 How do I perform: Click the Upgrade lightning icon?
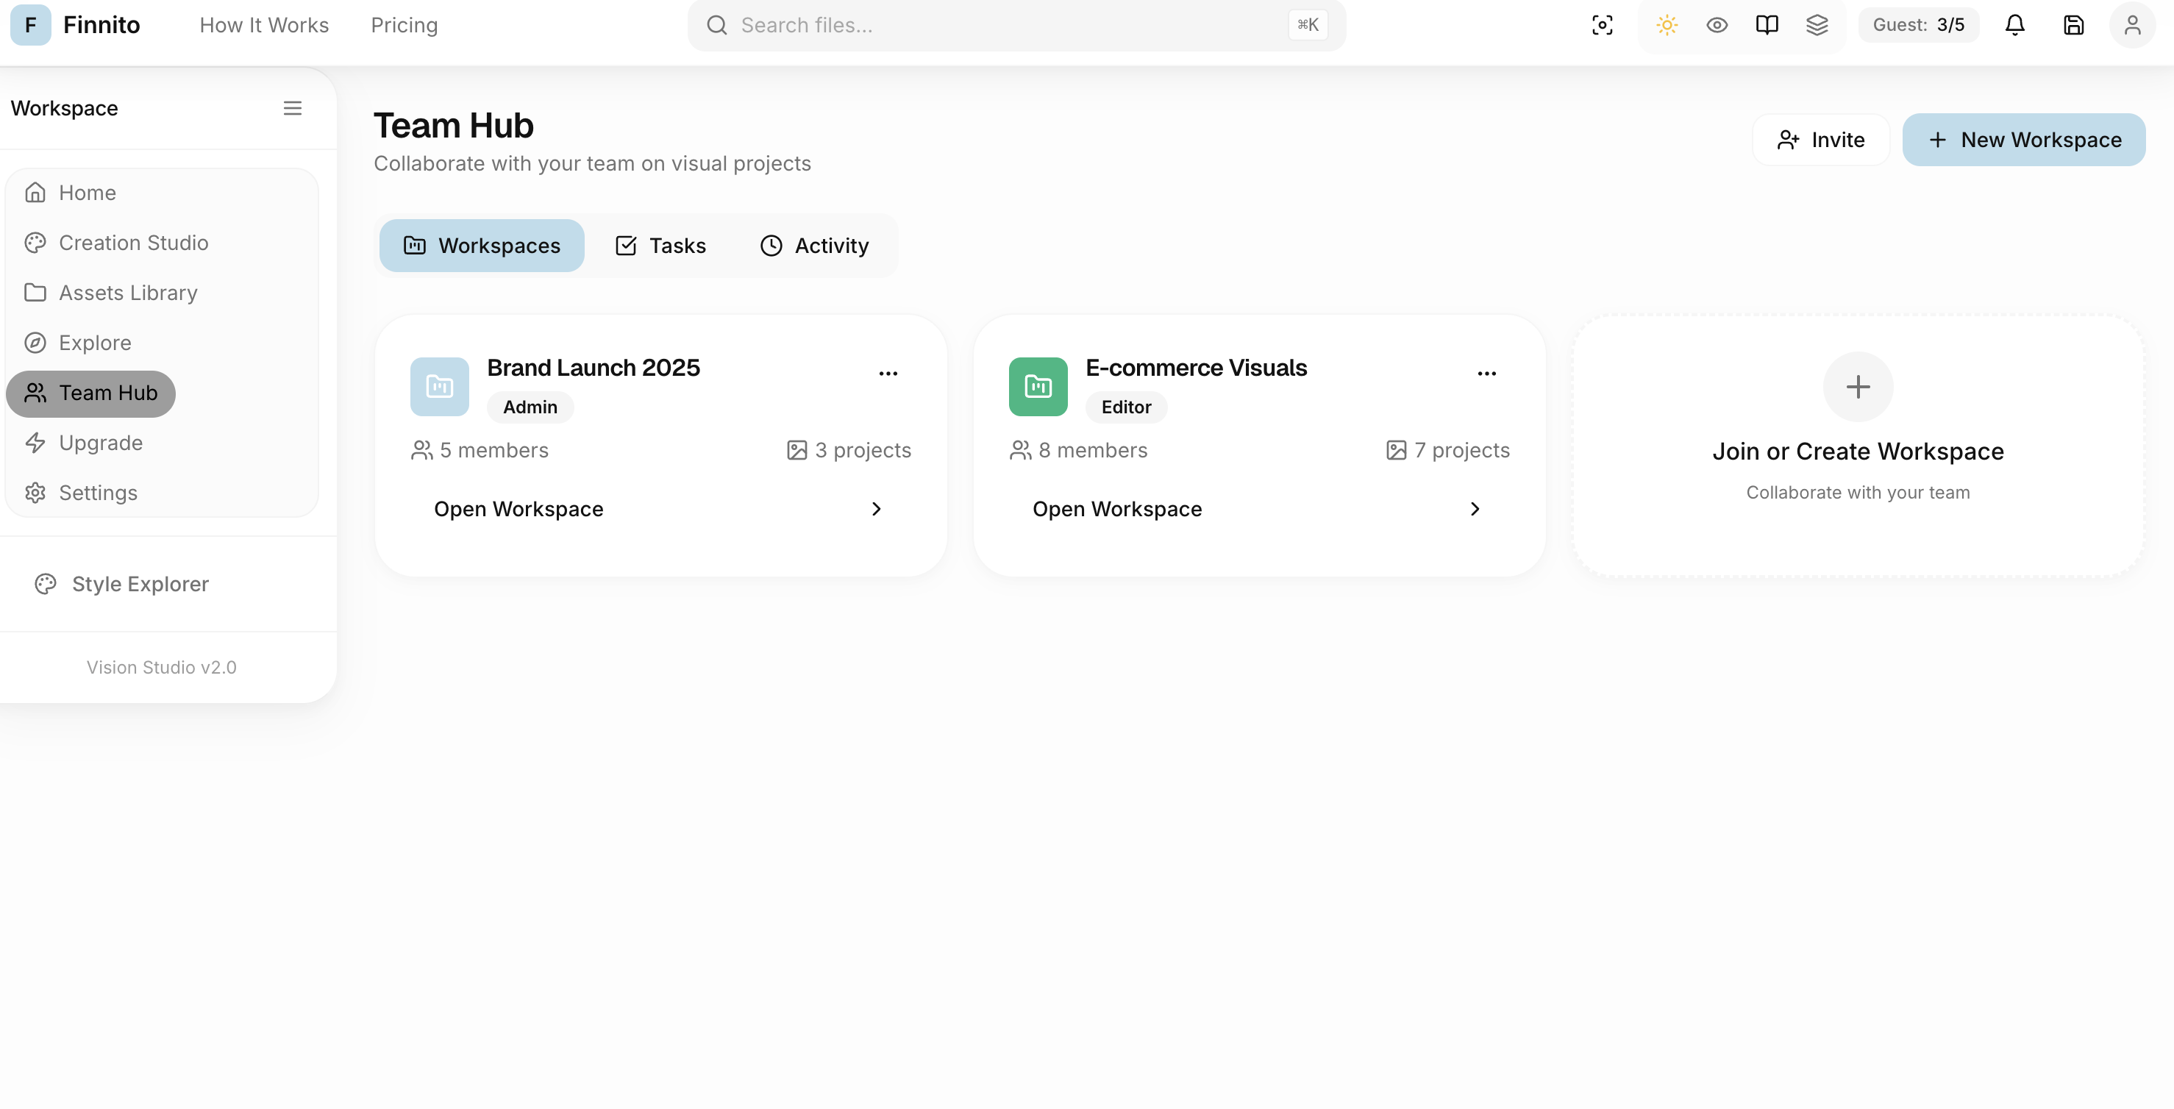(x=35, y=442)
